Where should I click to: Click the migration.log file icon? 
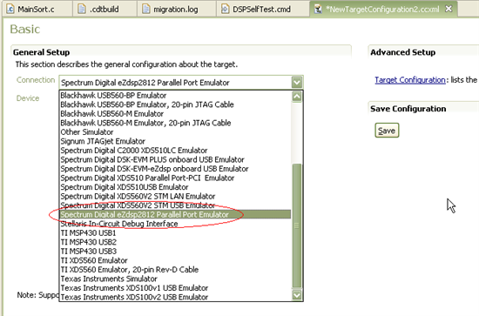pos(146,9)
